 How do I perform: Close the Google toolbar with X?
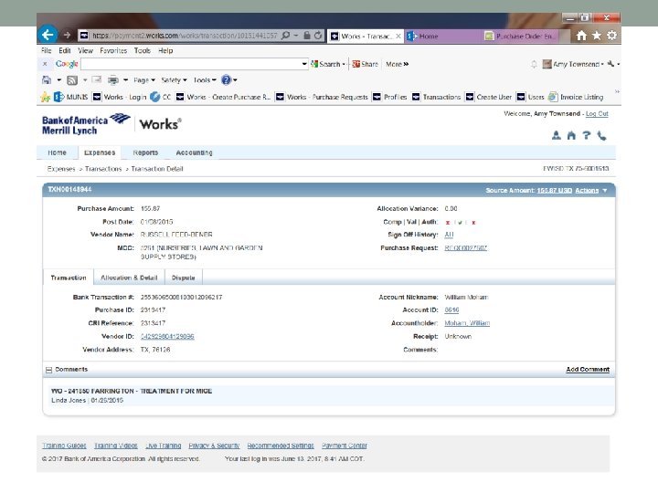[x=45, y=64]
